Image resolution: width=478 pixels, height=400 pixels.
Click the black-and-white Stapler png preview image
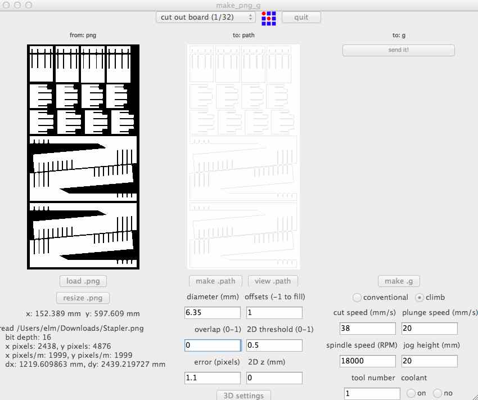pos(83,157)
